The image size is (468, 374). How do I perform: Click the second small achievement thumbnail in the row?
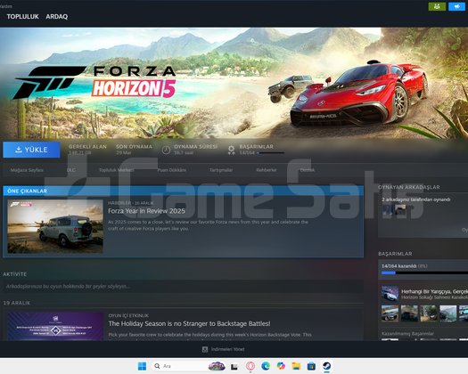[x=409, y=313]
